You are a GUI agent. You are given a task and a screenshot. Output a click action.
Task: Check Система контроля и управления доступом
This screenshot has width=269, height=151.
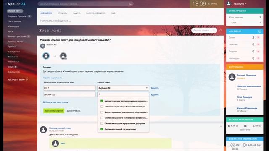pyautogui.click(x=102, y=123)
